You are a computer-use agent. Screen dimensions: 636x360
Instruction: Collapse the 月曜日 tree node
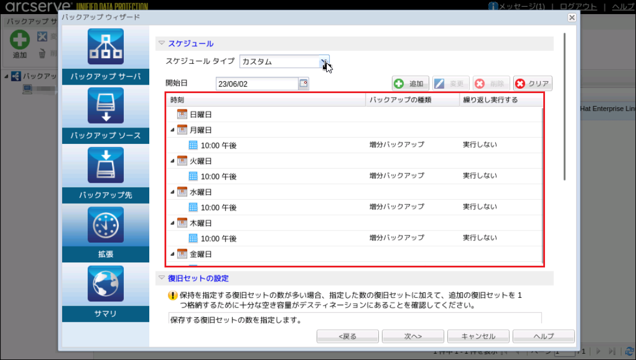(172, 130)
